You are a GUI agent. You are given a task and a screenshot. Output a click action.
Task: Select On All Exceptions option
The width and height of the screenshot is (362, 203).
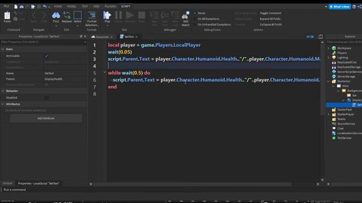pyautogui.click(x=208, y=19)
